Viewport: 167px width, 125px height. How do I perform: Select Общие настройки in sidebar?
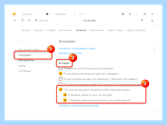29,50
